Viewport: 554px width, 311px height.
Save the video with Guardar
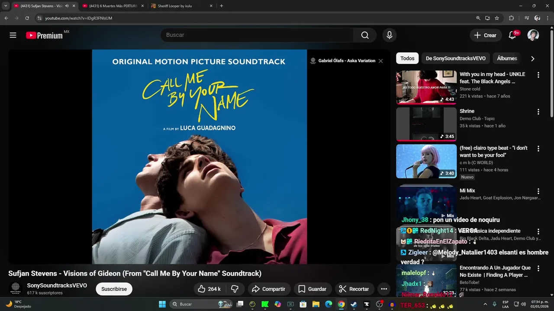312,289
